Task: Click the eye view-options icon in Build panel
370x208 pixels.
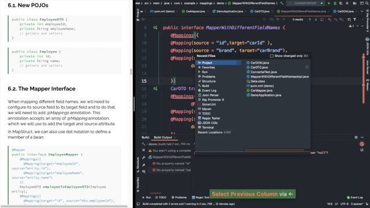Action: pos(143,172)
